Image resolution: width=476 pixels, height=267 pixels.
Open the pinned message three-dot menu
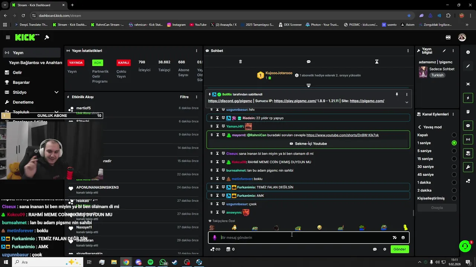406,95
